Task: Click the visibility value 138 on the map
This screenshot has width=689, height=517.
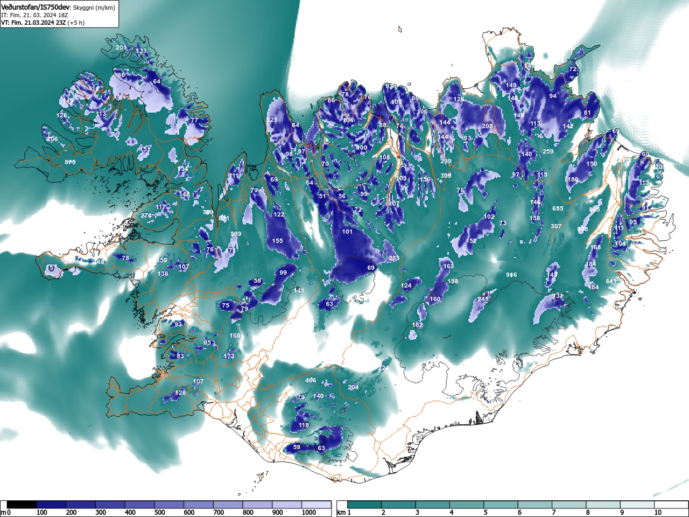Action: coord(163,274)
